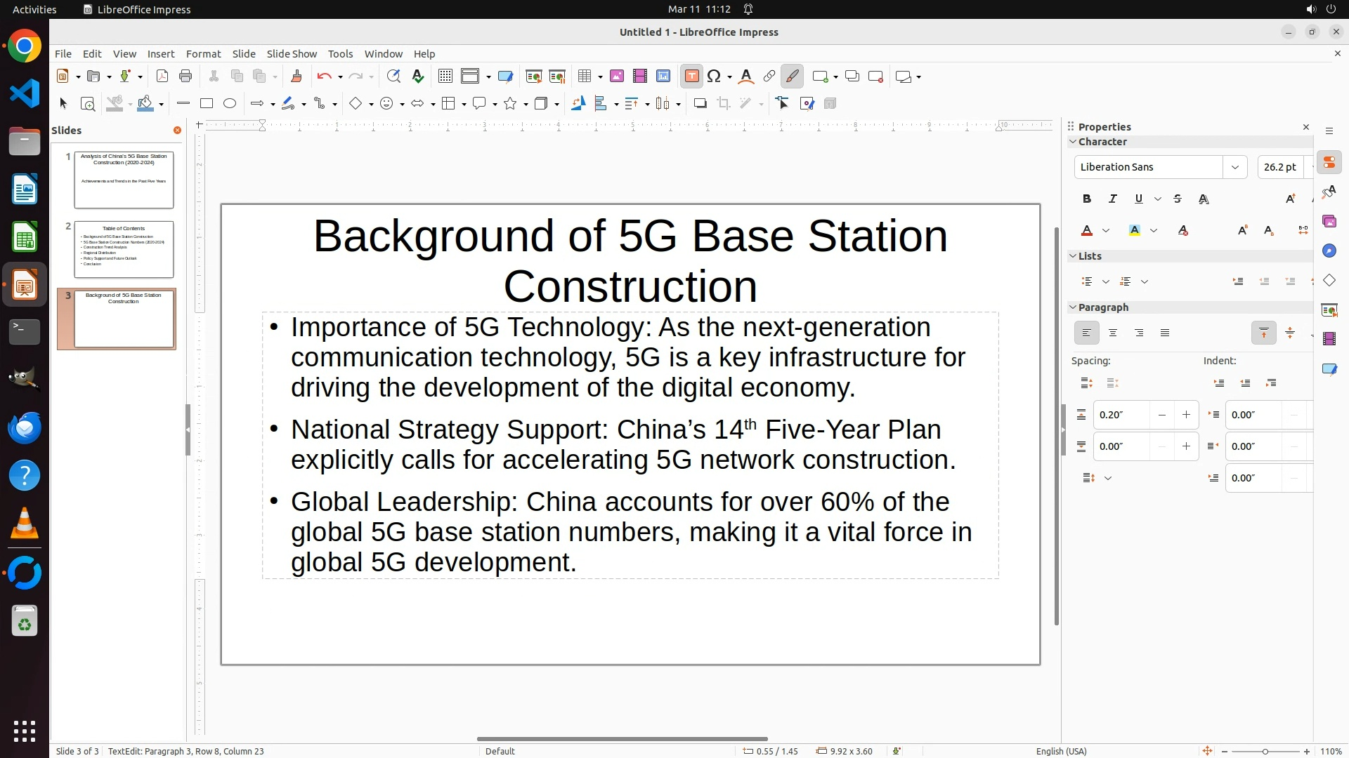Viewport: 1349px width, 758px height.
Task: Increase the above paragraph spacing value
Action: 1186,415
